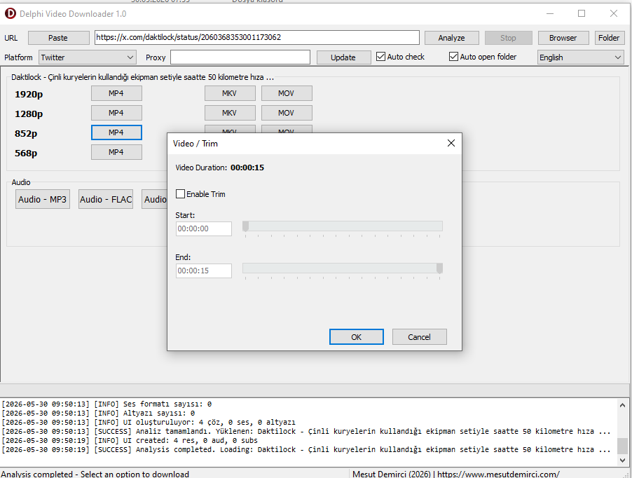632x478 pixels.
Task: Download 1280p as MP4
Action: pos(116,113)
